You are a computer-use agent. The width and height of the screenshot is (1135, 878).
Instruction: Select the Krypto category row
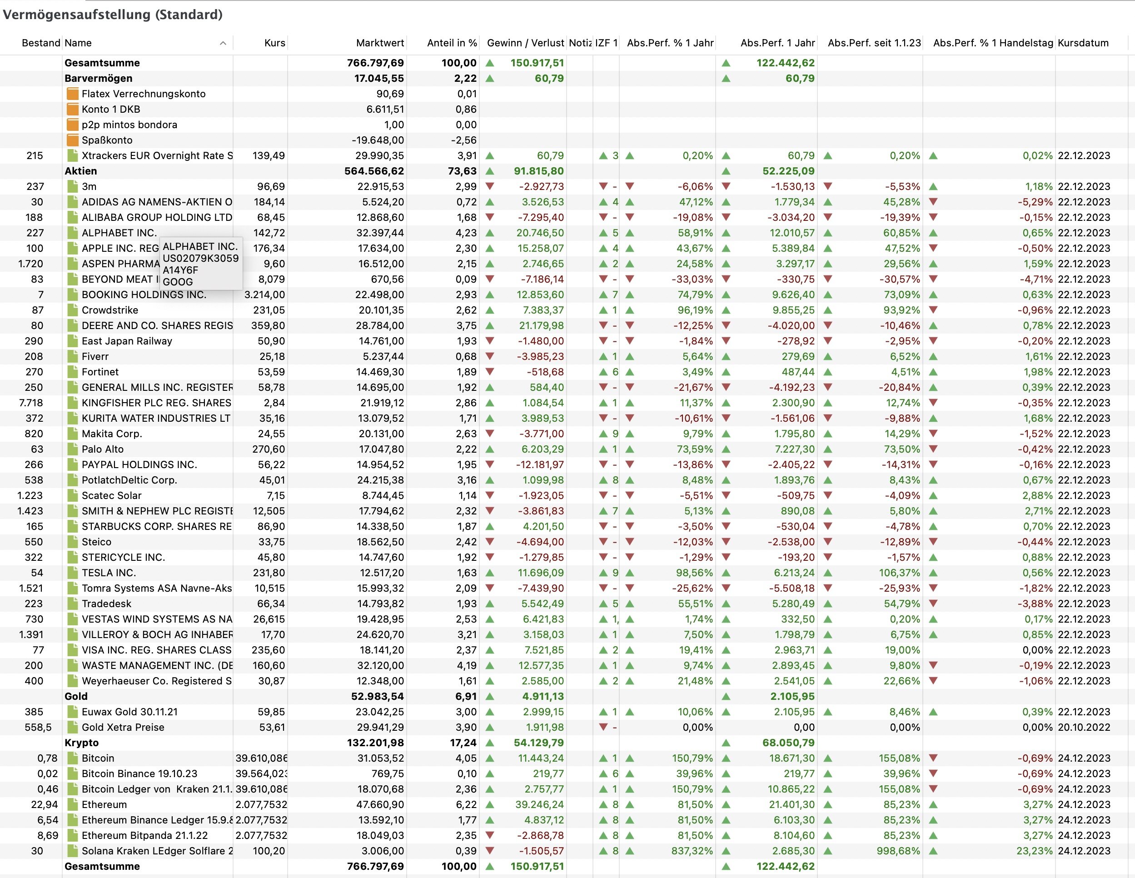point(82,742)
